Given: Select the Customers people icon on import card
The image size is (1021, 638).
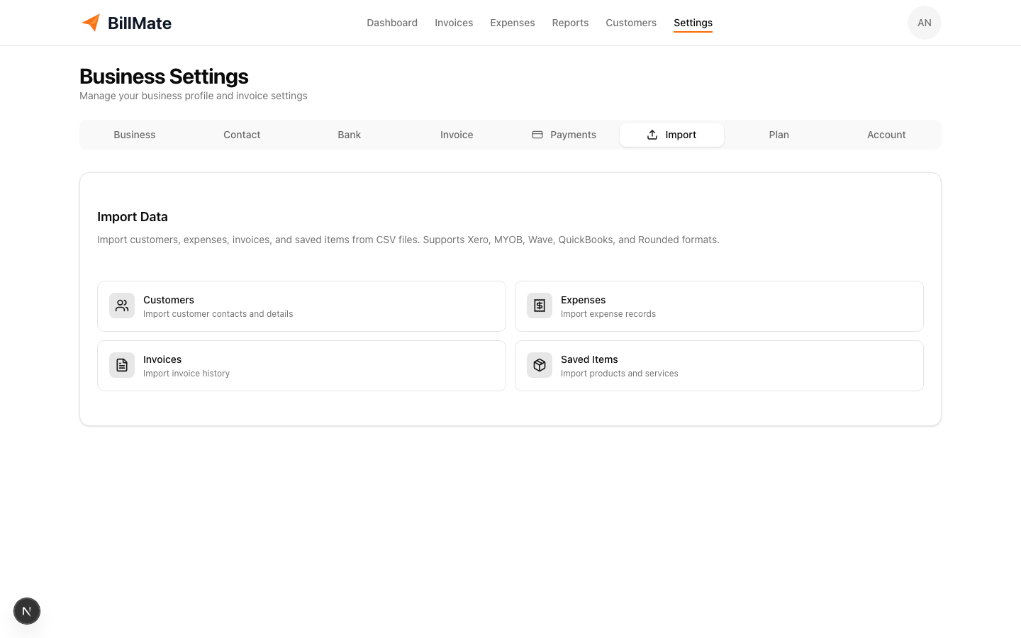Looking at the screenshot, I should (121, 306).
